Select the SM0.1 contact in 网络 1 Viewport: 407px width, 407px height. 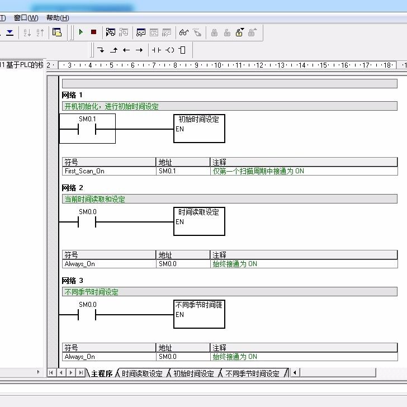coord(87,128)
